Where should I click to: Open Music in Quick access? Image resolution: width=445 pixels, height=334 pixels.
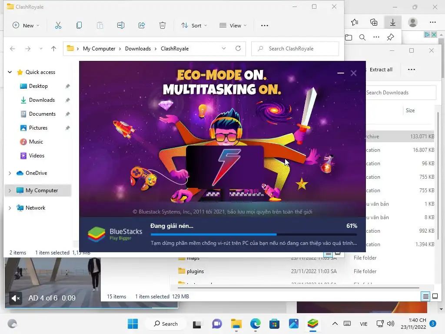coord(36,142)
